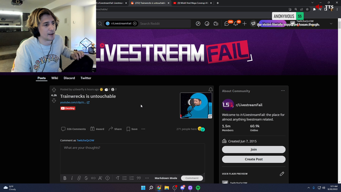This screenshot has width=341, height=192.
Task: Select the Wiki tab
Action: [54, 78]
